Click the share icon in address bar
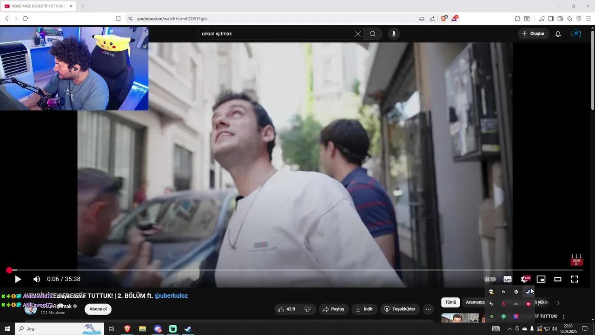 [x=432, y=19]
